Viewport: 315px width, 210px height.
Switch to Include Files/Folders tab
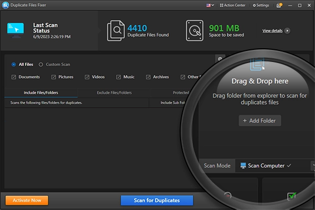click(x=41, y=92)
